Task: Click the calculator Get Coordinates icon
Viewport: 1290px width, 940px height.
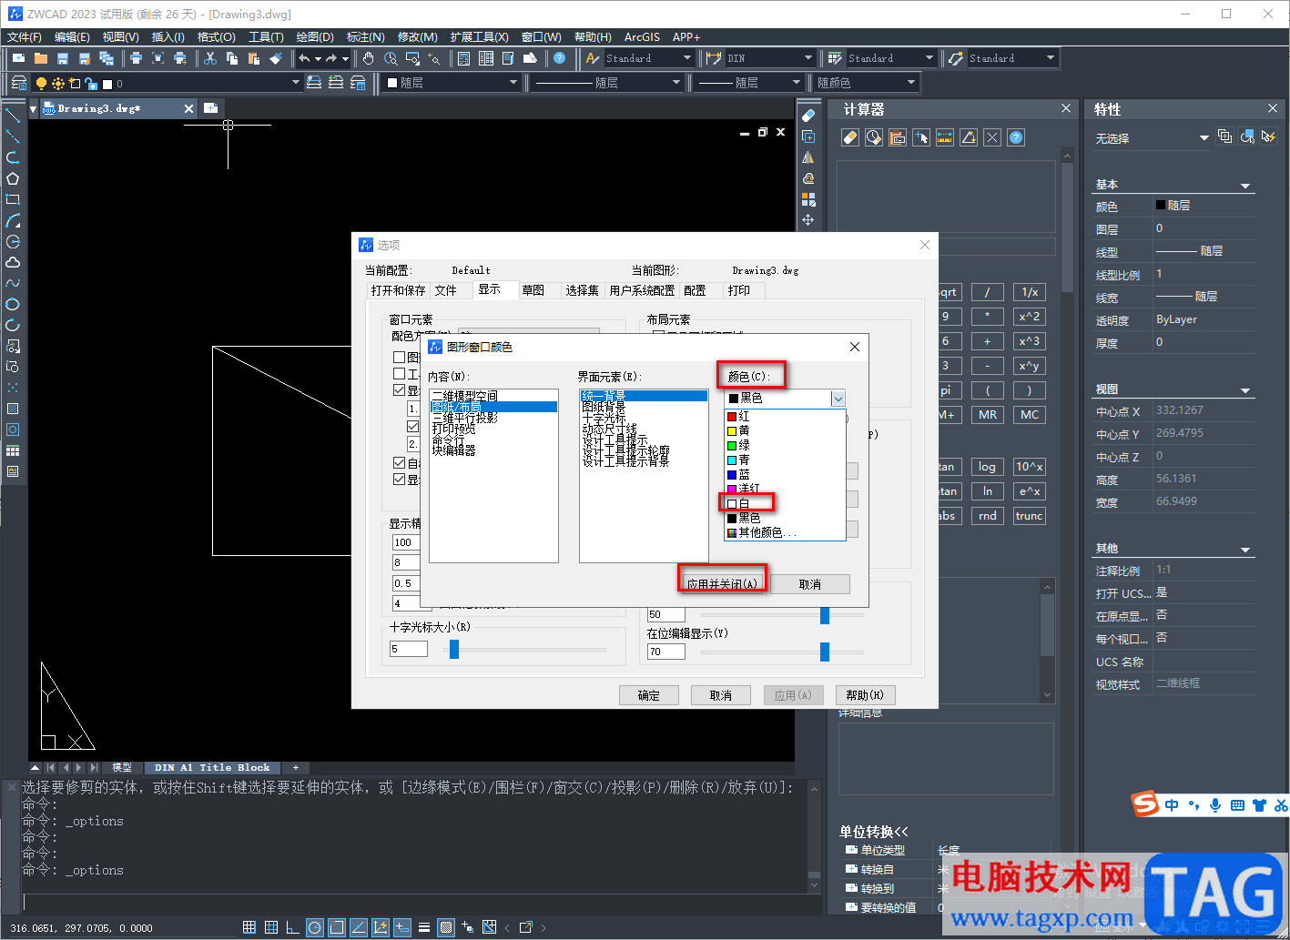Action: point(921,137)
